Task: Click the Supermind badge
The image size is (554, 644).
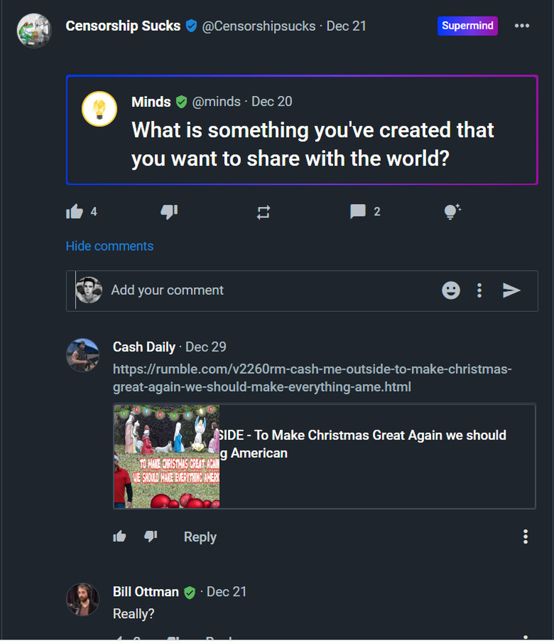Action: pyautogui.click(x=467, y=26)
